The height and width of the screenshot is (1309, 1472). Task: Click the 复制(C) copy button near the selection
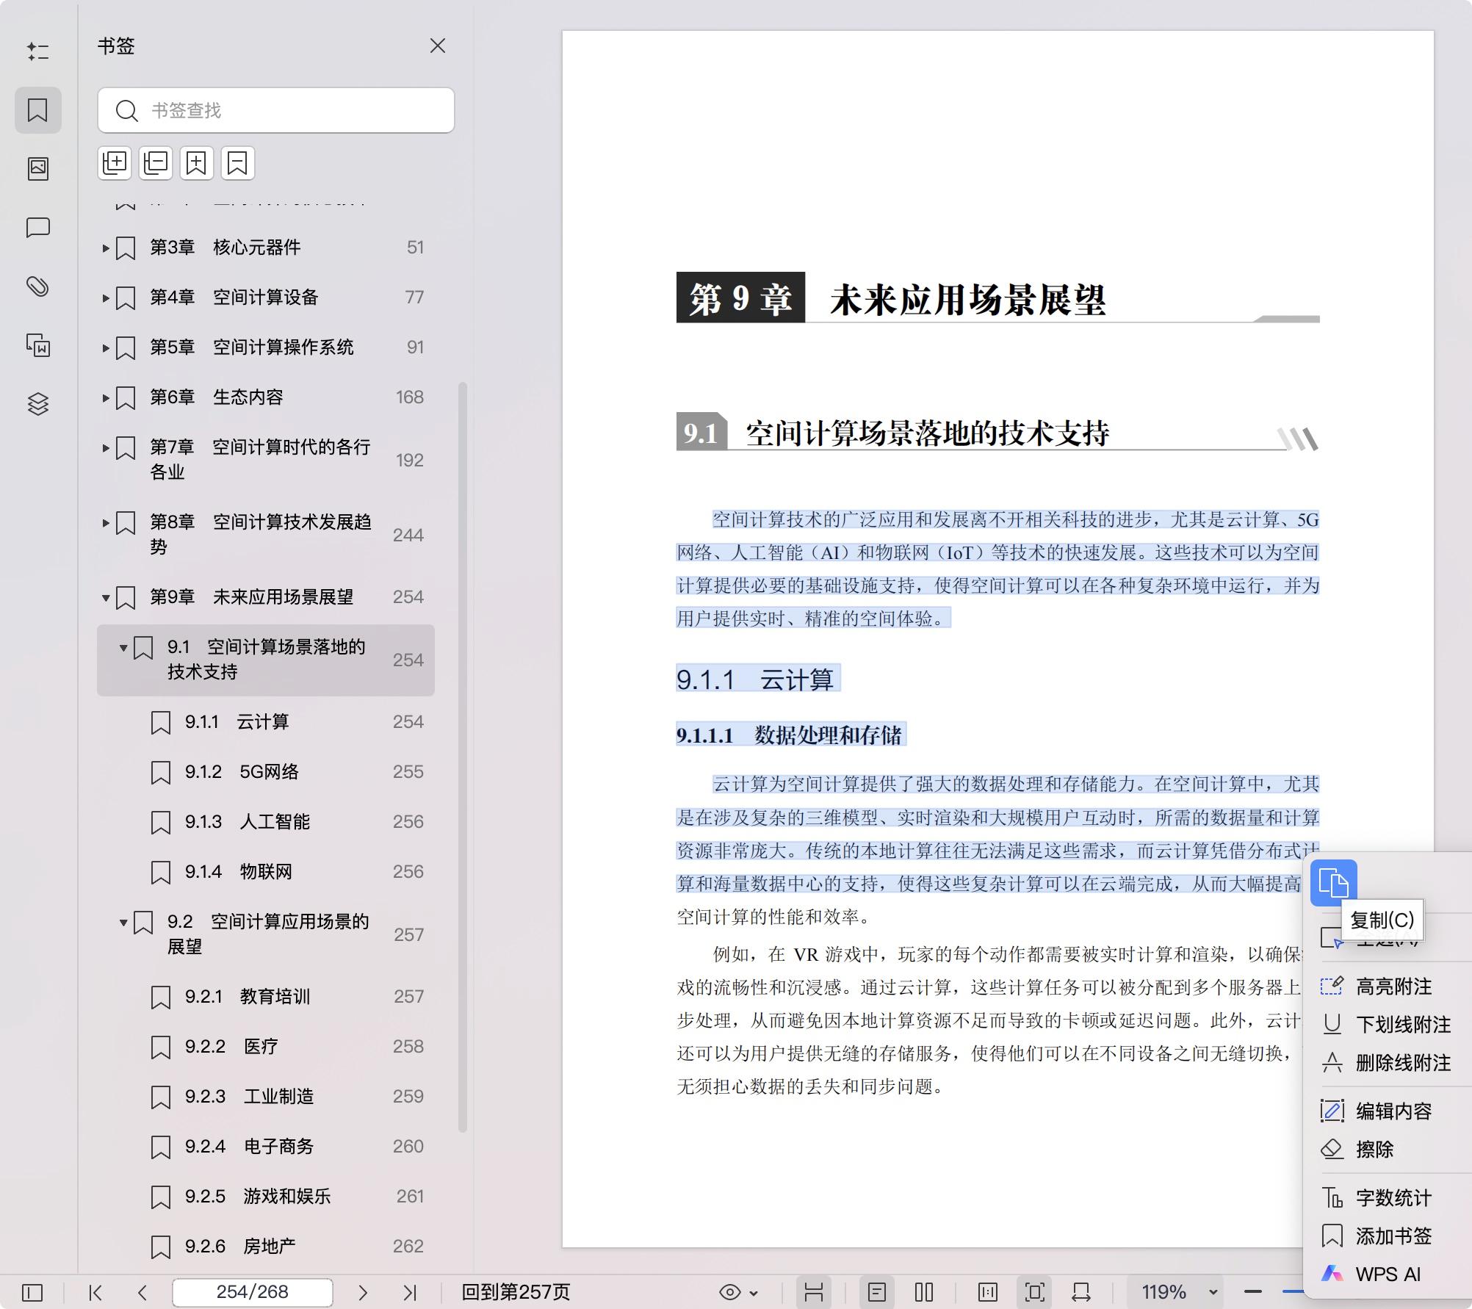(x=1334, y=882)
